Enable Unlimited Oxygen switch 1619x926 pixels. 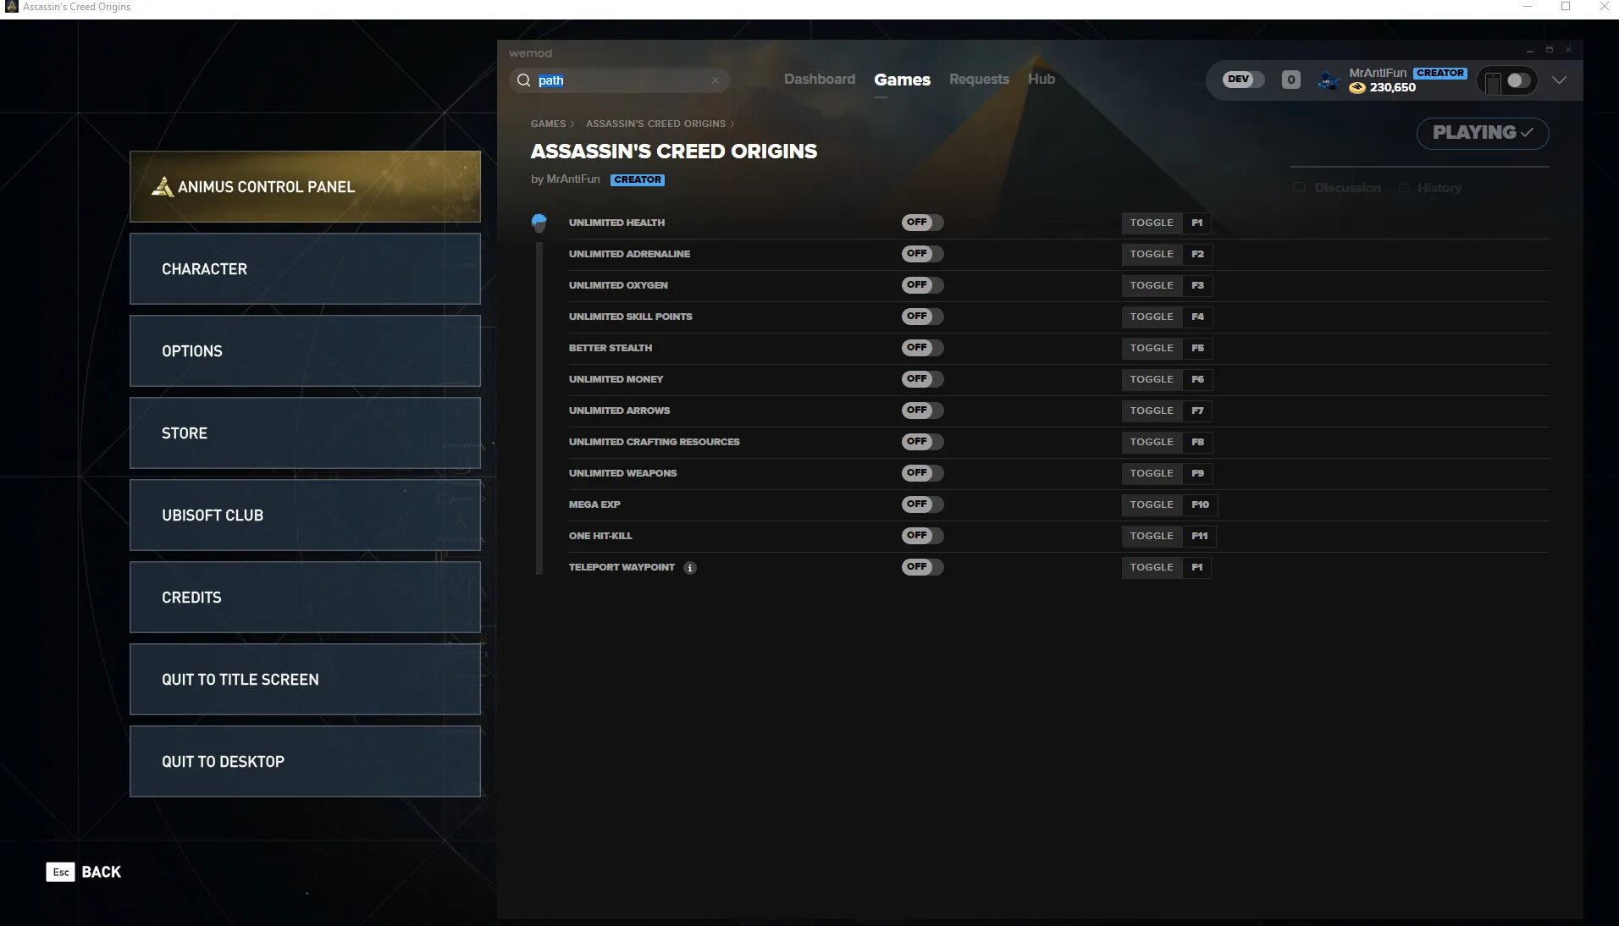click(x=922, y=285)
